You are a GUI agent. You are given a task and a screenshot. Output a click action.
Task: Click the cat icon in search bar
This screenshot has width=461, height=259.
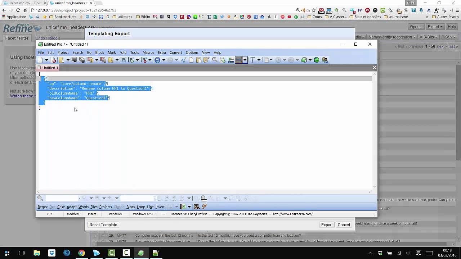click(x=197, y=206)
